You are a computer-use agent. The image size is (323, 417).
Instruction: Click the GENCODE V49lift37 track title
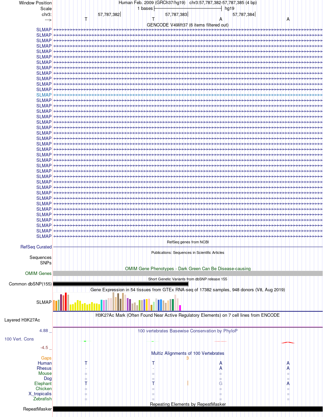(x=188, y=25)
